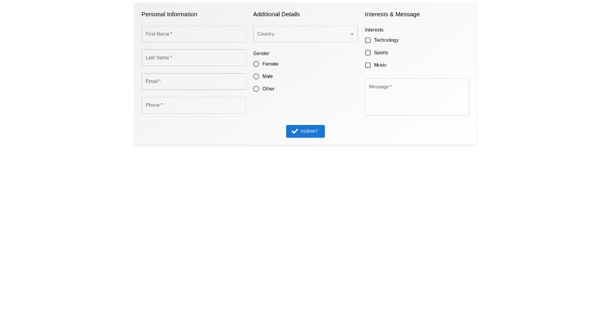Check the Sports interest option
The image size is (611, 320).
(x=368, y=53)
